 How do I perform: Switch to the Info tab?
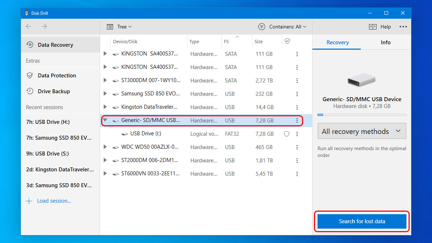pos(386,42)
